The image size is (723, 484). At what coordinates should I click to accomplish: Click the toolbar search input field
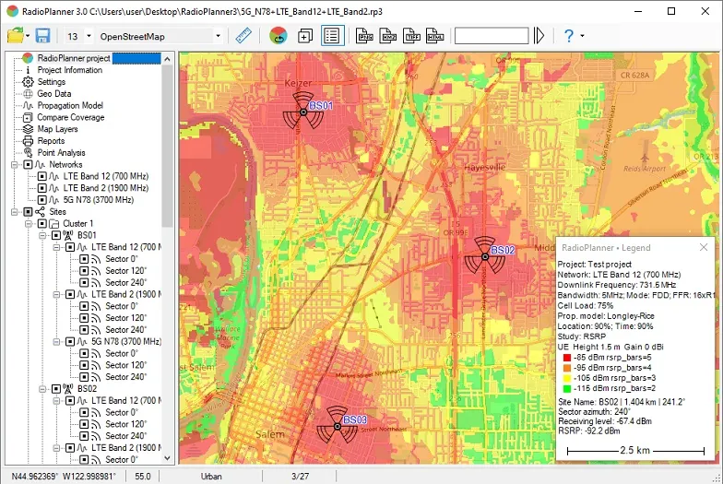(492, 35)
